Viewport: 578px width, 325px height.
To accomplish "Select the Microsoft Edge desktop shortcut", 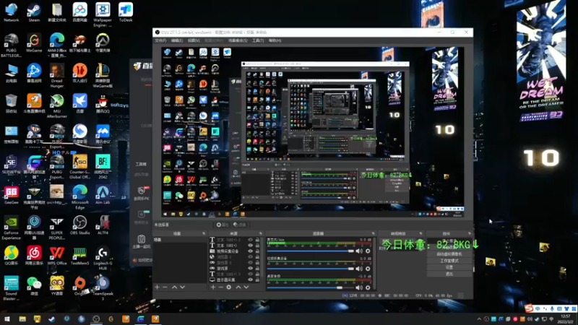I will [79, 197].
